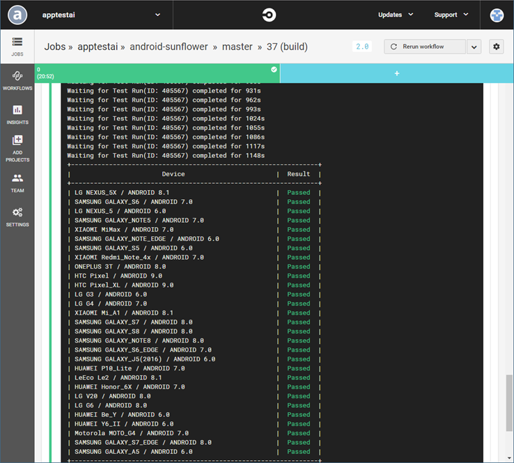Click the scrollbar down arrow
514x463 pixels.
(x=509, y=458)
